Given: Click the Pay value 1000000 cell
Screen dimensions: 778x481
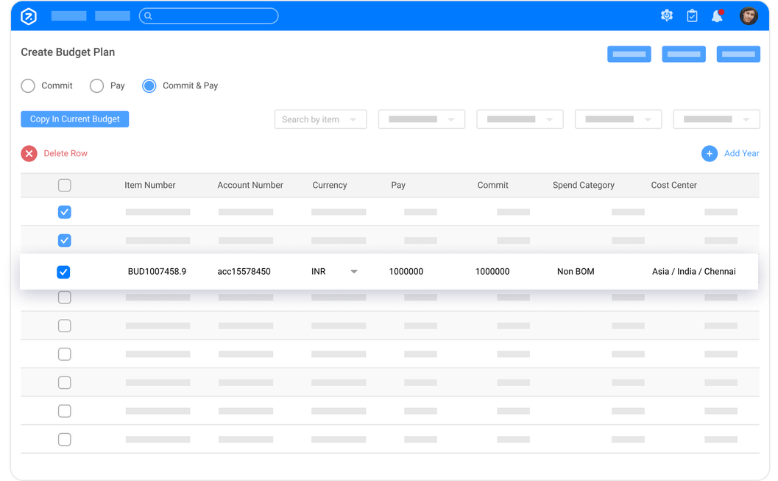Looking at the screenshot, I should pos(406,272).
